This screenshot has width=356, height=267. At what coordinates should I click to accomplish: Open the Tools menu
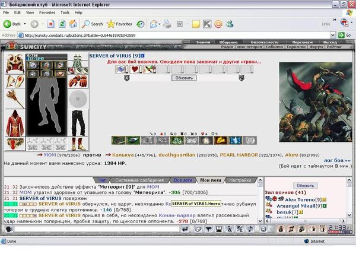(65, 12)
